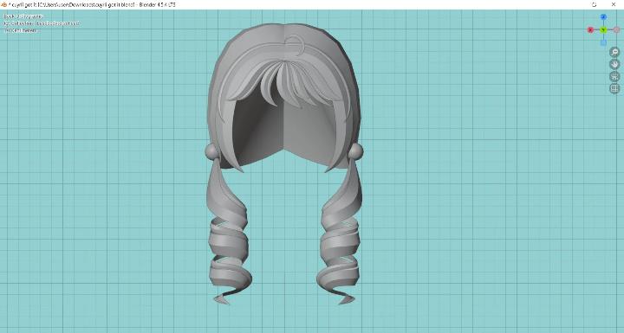Click the light blue negative Z handle
Viewport: 624px width, 333px height.
[603, 42]
